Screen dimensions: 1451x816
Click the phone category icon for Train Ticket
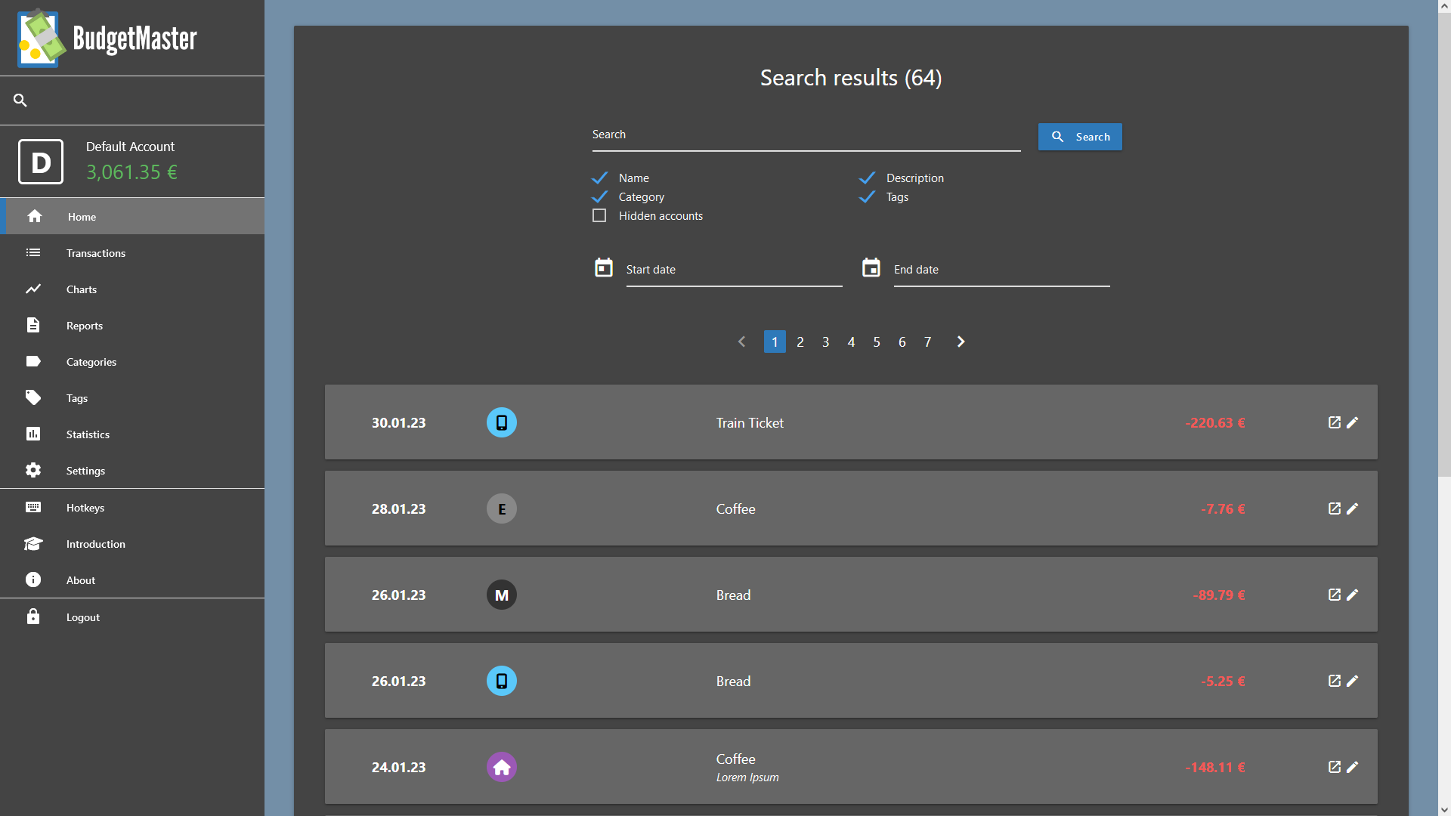click(502, 422)
